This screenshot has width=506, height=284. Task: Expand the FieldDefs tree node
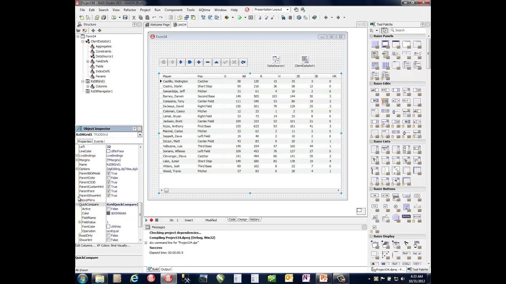[88, 61]
